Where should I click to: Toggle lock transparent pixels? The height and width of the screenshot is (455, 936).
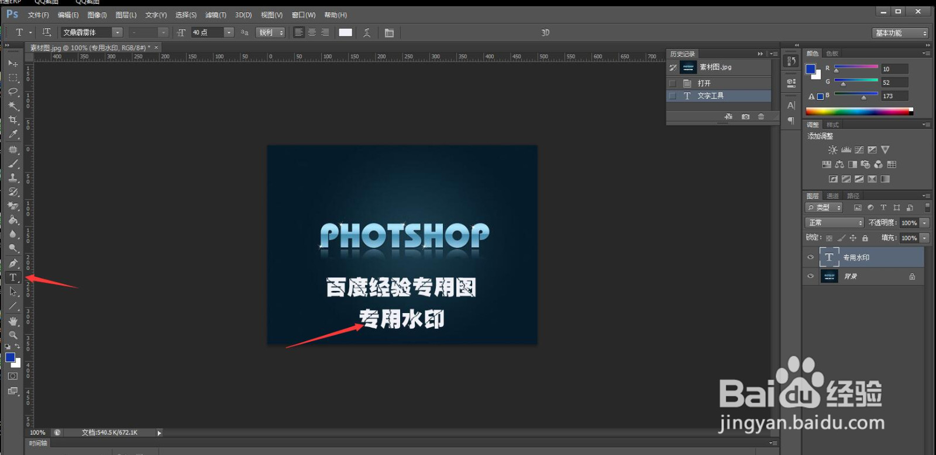pos(829,238)
